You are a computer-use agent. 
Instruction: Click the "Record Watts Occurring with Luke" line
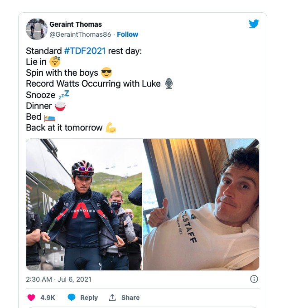click(93, 84)
